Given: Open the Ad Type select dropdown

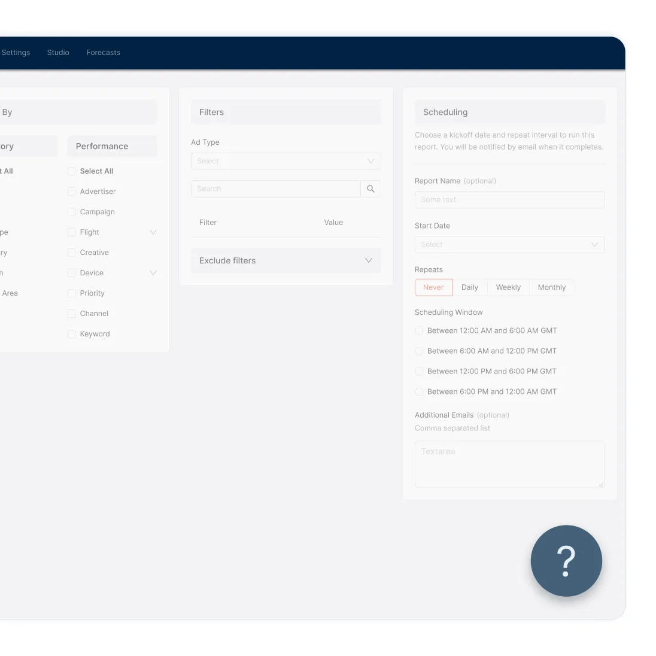Looking at the screenshot, I should [x=286, y=161].
